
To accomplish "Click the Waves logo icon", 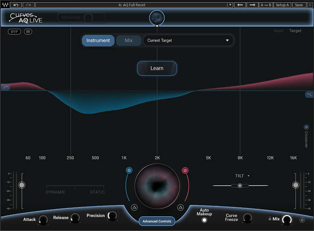I will 5,5.
